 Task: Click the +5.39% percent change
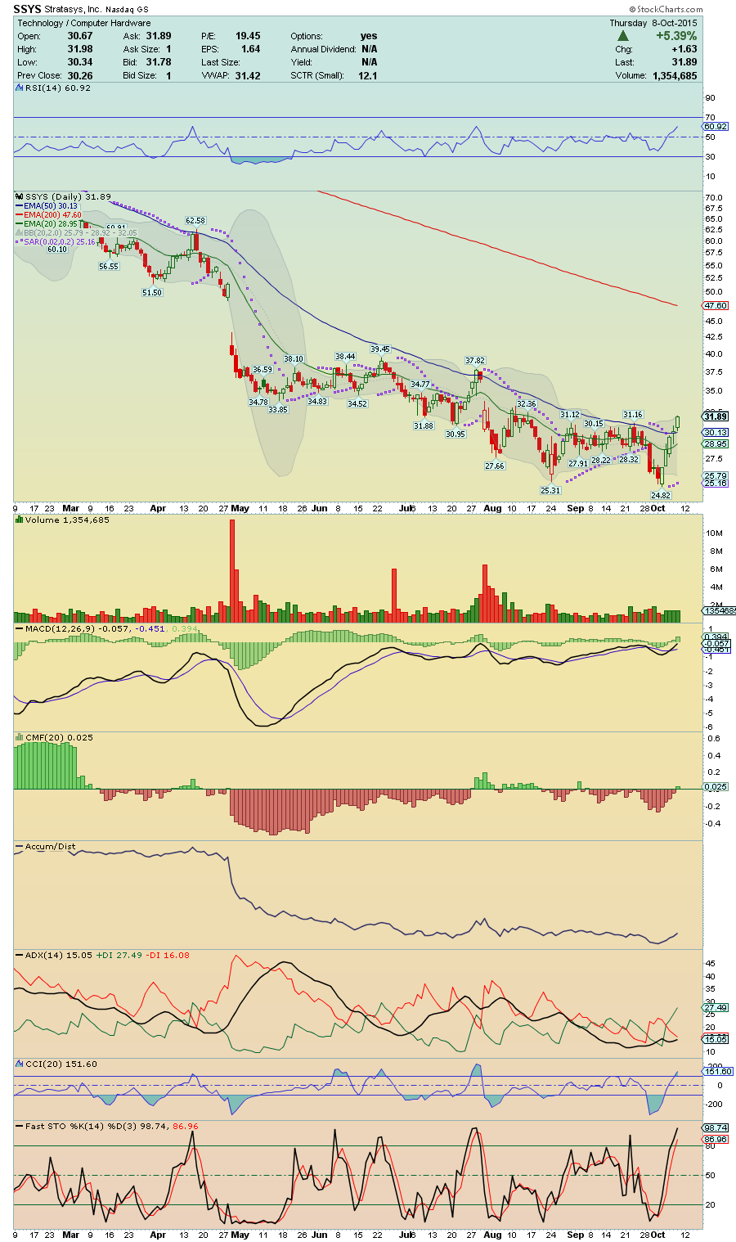pyautogui.click(x=676, y=36)
